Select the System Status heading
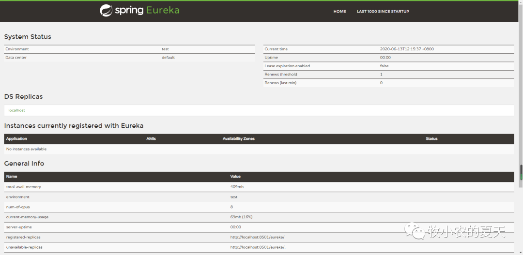523x255 pixels. pos(28,37)
